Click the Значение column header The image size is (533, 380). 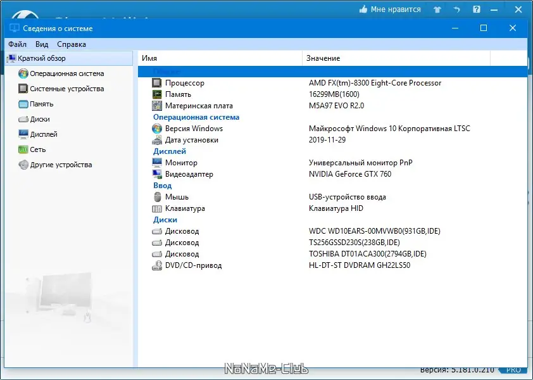[x=396, y=58]
